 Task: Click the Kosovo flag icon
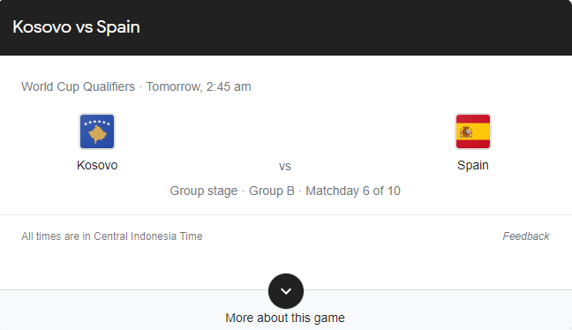pyautogui.click(x=97, y=131)
